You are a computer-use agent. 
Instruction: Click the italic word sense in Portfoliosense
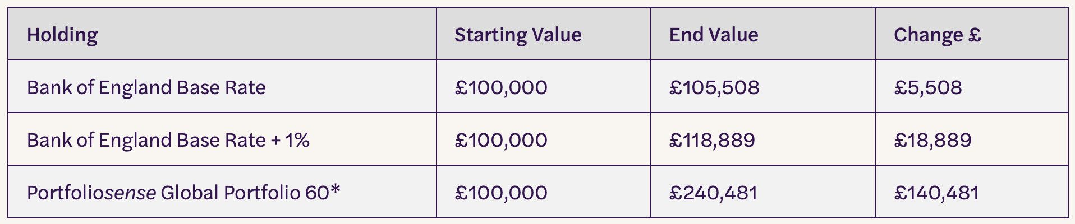130,193
